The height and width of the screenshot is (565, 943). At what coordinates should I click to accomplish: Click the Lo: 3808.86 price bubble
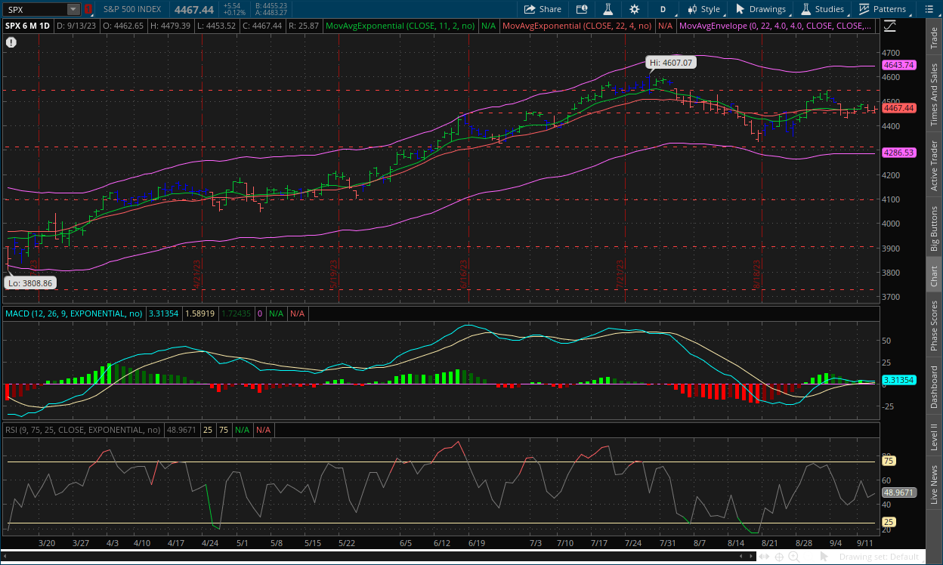pyautogui.click(x=29, y=283)
